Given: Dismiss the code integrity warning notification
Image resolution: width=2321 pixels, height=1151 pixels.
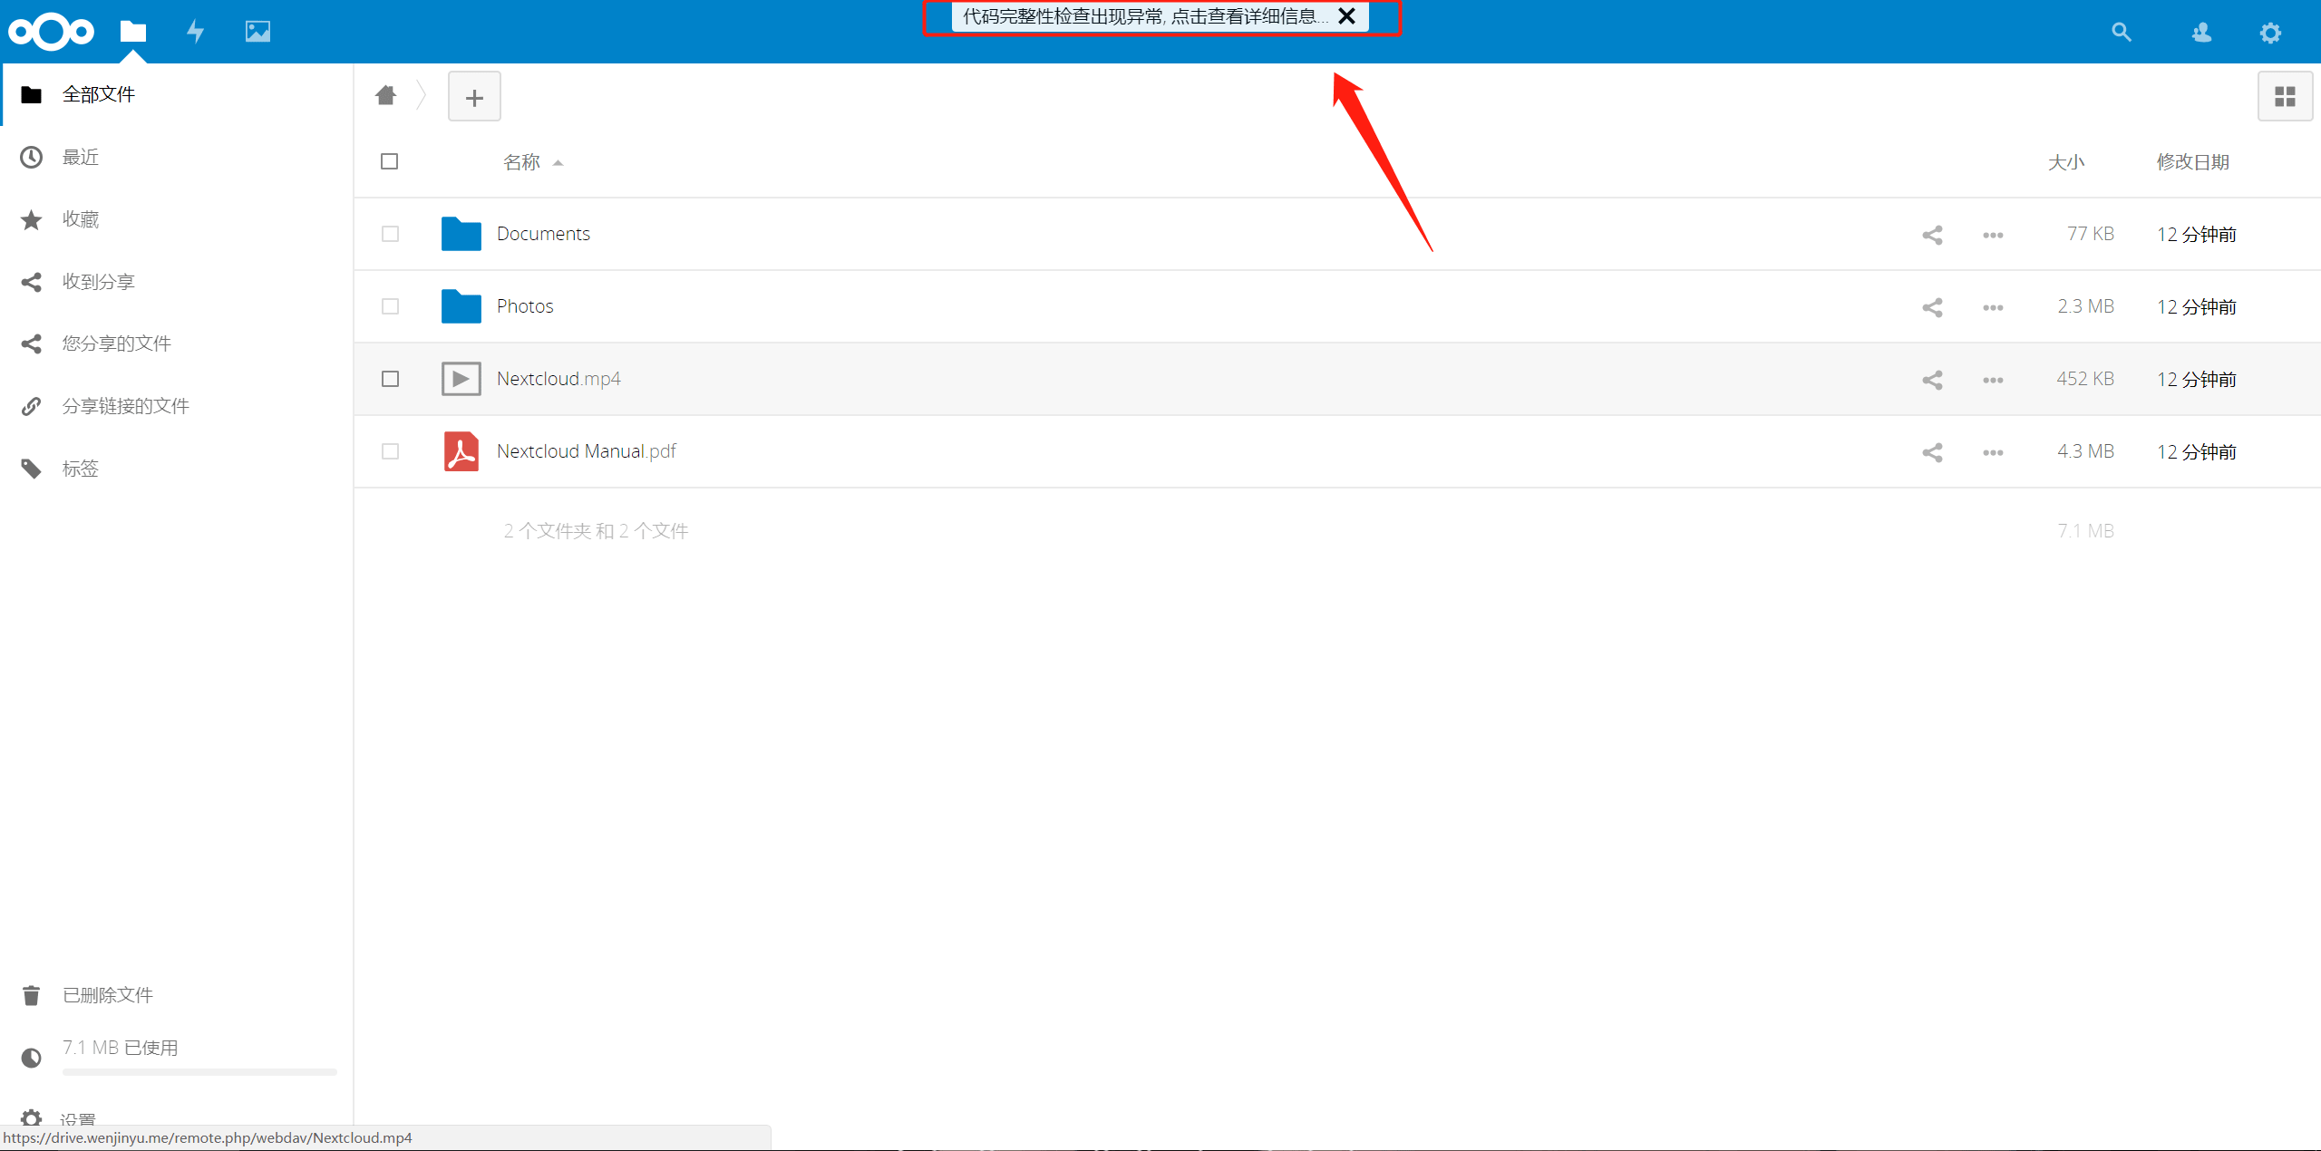Looking at the screenshot, I should [x=1347, y=16].
